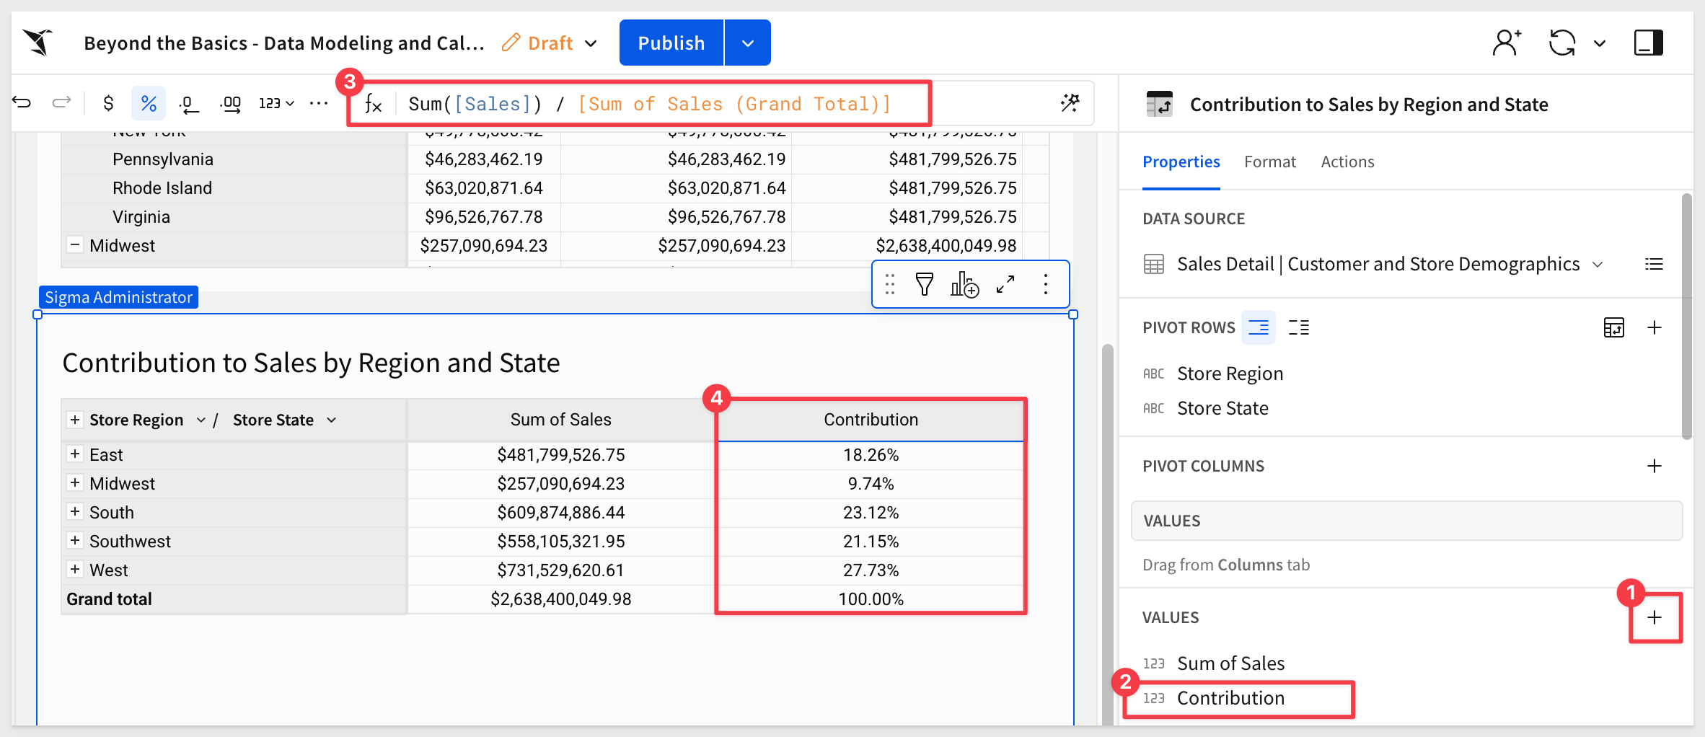Open the Store Region header dropdown

click(201, 420)
